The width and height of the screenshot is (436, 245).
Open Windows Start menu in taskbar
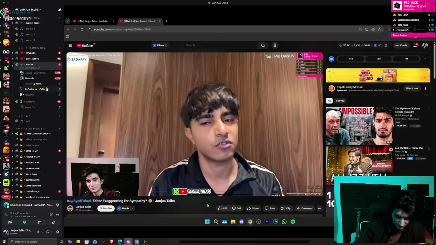click(x=4, y=242)
